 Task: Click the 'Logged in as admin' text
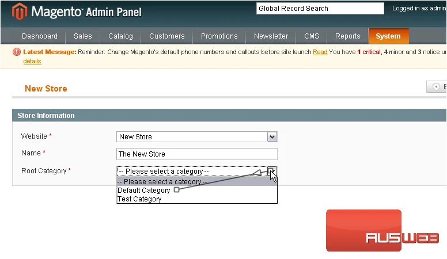(x=419, y=8)
